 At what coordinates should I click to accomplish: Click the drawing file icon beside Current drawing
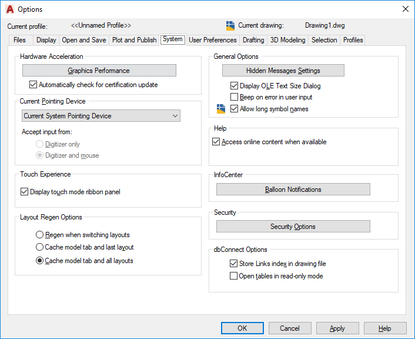click(x=230, y=25)
